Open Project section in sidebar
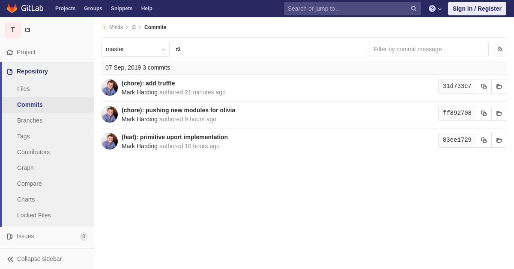This screenshot has width=514, height=269. coord(47,52)
